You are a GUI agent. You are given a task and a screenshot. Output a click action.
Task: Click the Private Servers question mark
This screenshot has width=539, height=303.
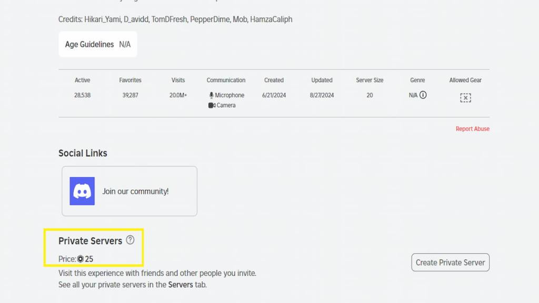click(x=129, y=240)
